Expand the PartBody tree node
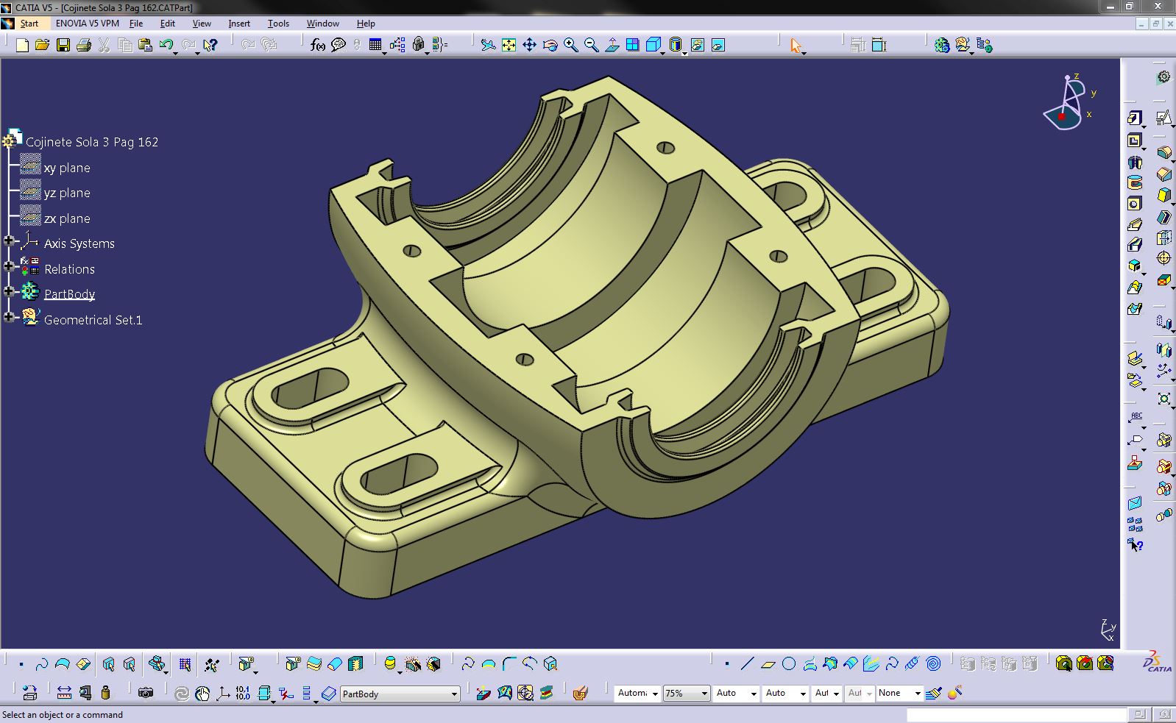This screenshot has height=723, width=1176. tap(9, 292)
